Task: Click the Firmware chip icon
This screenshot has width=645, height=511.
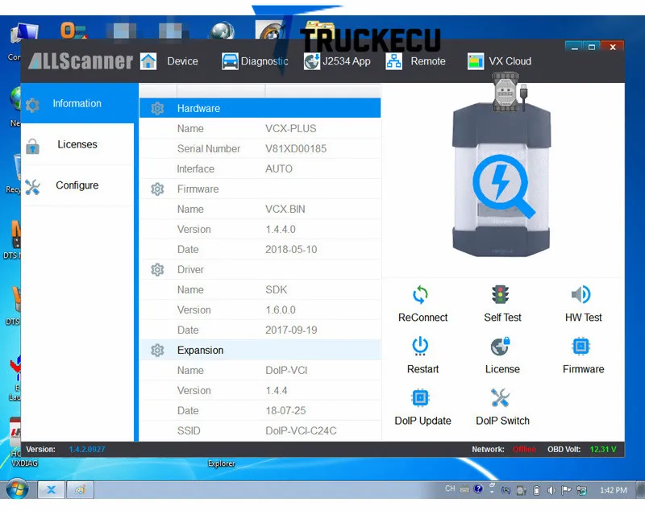Action: point(580,346)
